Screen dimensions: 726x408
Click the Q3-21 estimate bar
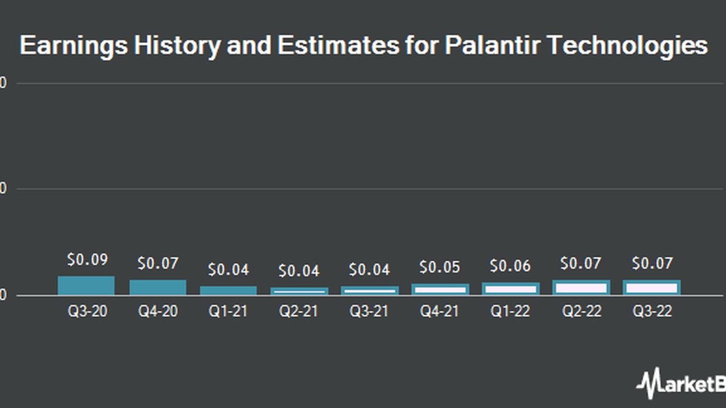(370, 291)
